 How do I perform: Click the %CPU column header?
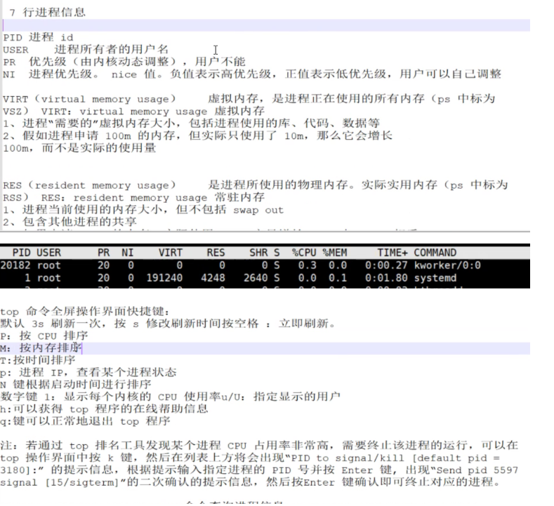pyautogui.click(x=304, y=253)
